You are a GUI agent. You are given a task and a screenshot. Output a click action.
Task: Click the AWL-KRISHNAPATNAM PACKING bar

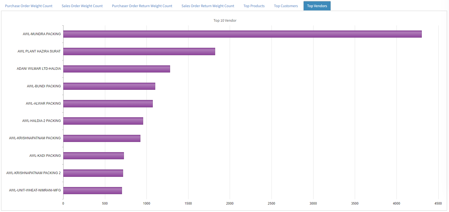102,138
